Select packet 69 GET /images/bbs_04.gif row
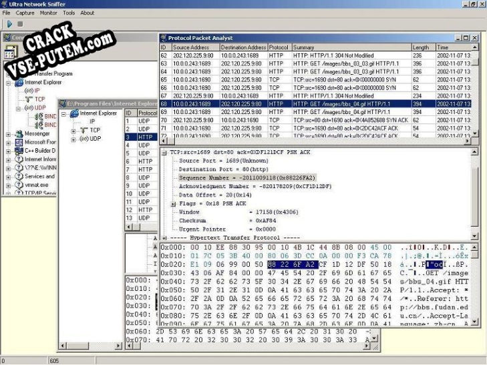 315,112
